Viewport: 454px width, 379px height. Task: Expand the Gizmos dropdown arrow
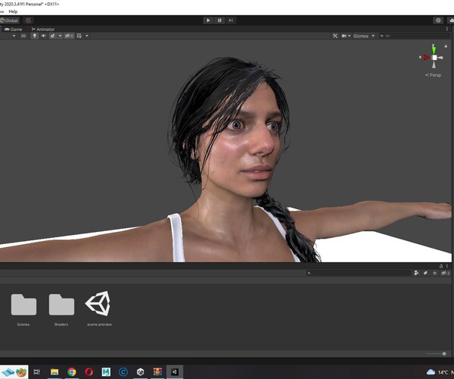coord(373,36)
